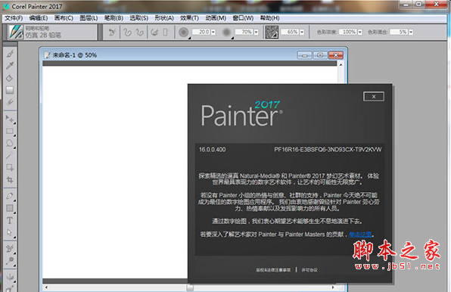Select the Brush tool in toolbox

pos(10,54)
